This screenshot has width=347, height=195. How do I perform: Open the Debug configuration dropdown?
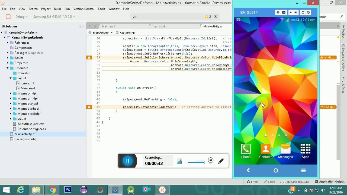21,17
